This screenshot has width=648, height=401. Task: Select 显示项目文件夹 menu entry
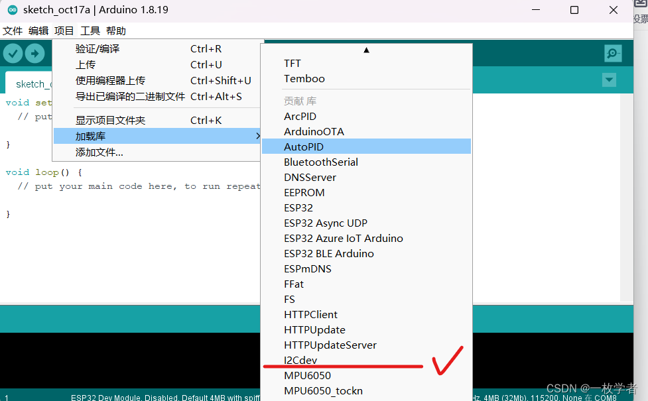(157, 120)
